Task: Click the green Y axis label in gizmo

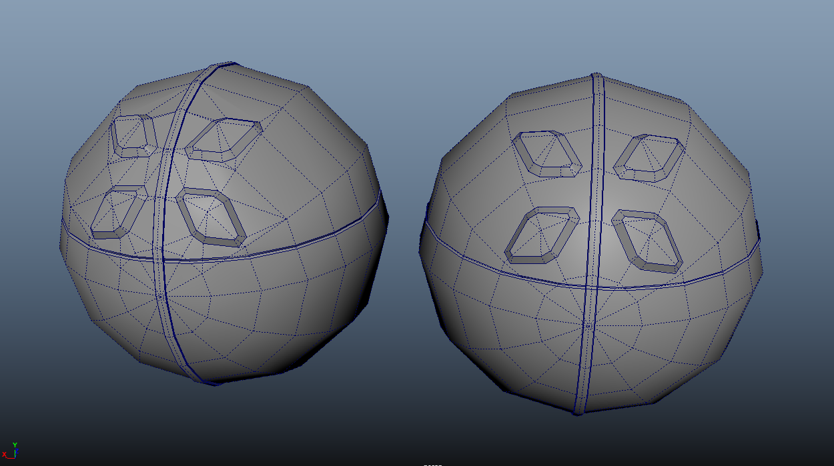Action: coord(15,445)
